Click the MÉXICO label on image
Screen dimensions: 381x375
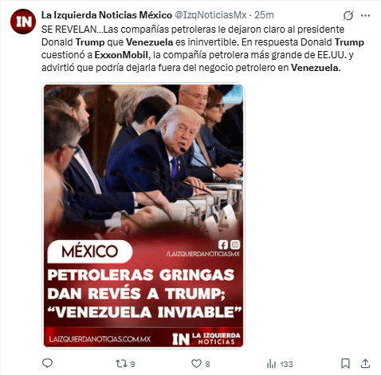[90, 251]
